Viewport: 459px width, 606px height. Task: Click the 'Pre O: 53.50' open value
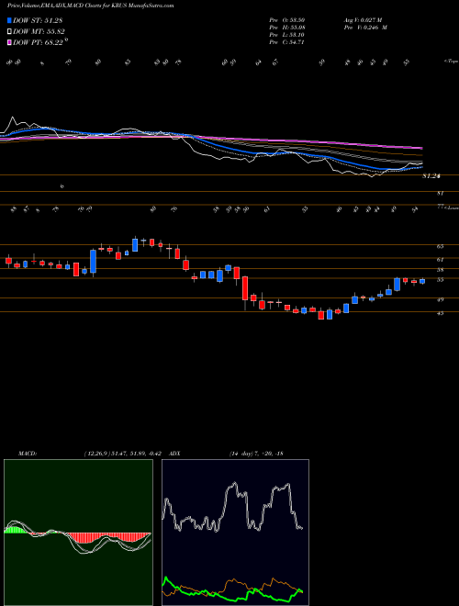coord(287,19)
